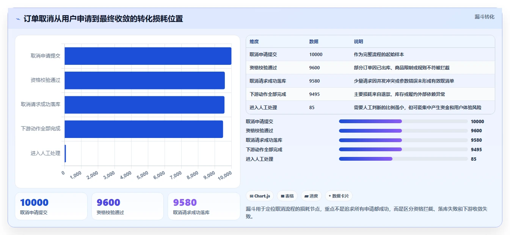Image resolution: width=510 pixels, height=235 pixels.
Task: Click description starting 需要人工判断的比例虽小
Action: pyautogui.click(x=417, y=108)
